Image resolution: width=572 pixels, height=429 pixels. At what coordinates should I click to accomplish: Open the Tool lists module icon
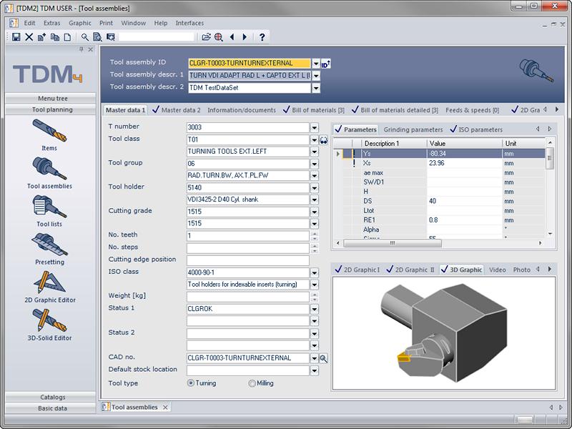click(x=49, y=207)
